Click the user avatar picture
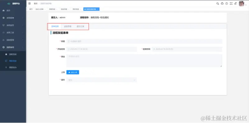The height and width of the screenshot is (123, 249). pos(241,3)
